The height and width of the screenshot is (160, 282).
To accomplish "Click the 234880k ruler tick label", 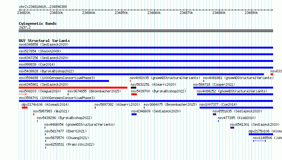I will click(219, 13).
